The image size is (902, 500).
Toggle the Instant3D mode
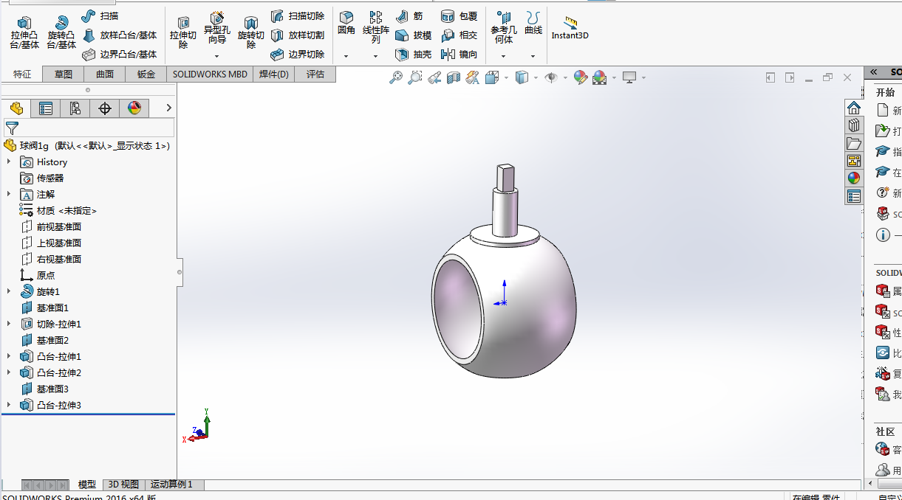570,28
